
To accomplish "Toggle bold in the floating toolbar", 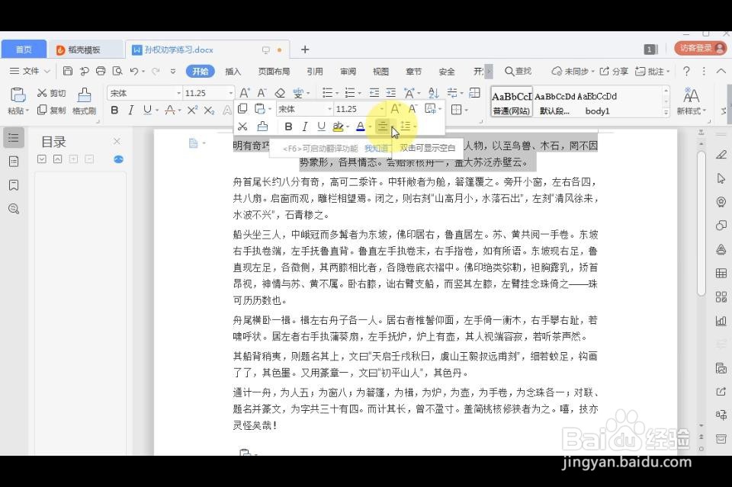I will tap(288, 126).
